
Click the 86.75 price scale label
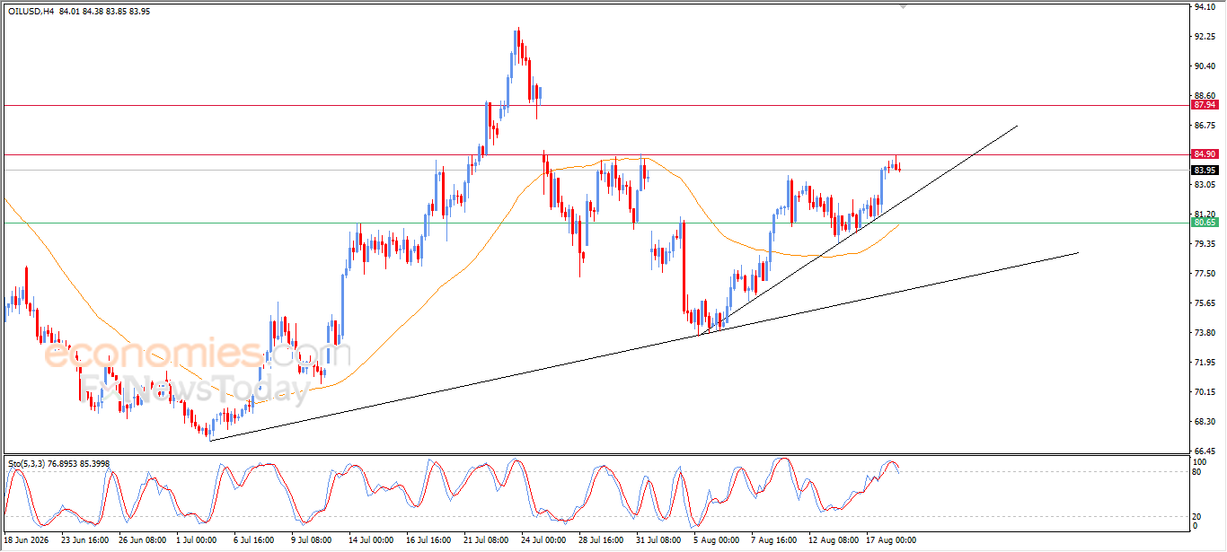[1205, 126]
